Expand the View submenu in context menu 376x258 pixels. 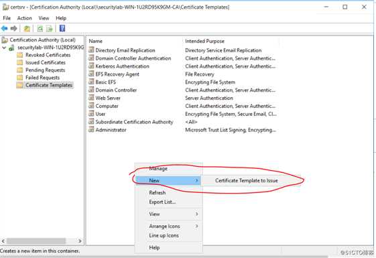[x=196, y=214]
